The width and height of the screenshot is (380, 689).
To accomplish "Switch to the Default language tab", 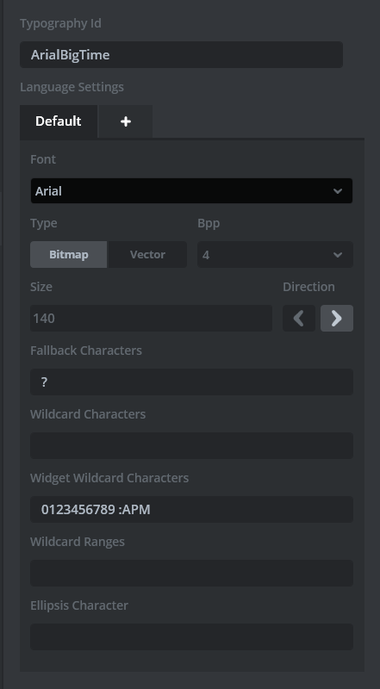I will [59, 121].
